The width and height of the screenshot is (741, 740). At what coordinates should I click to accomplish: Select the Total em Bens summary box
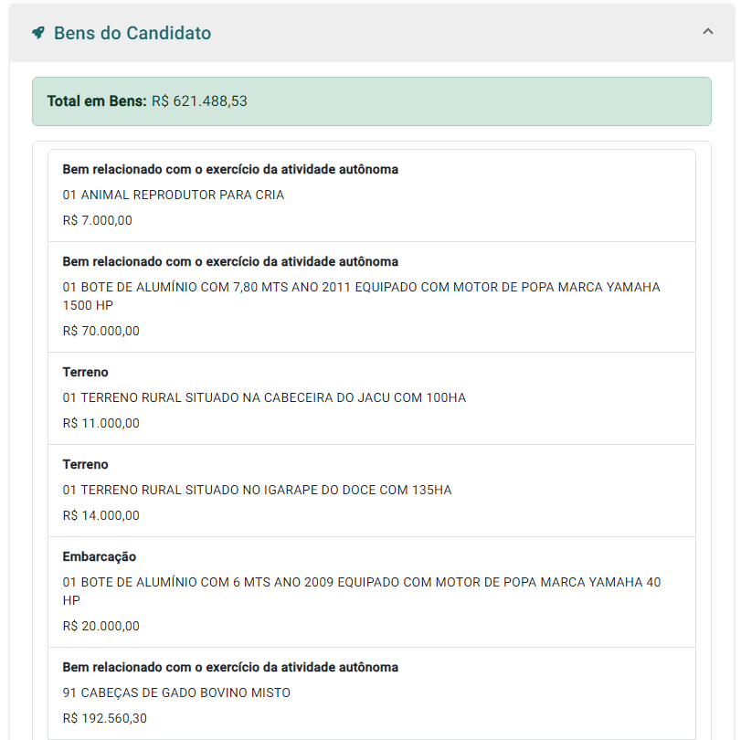(x=371, y=101)
